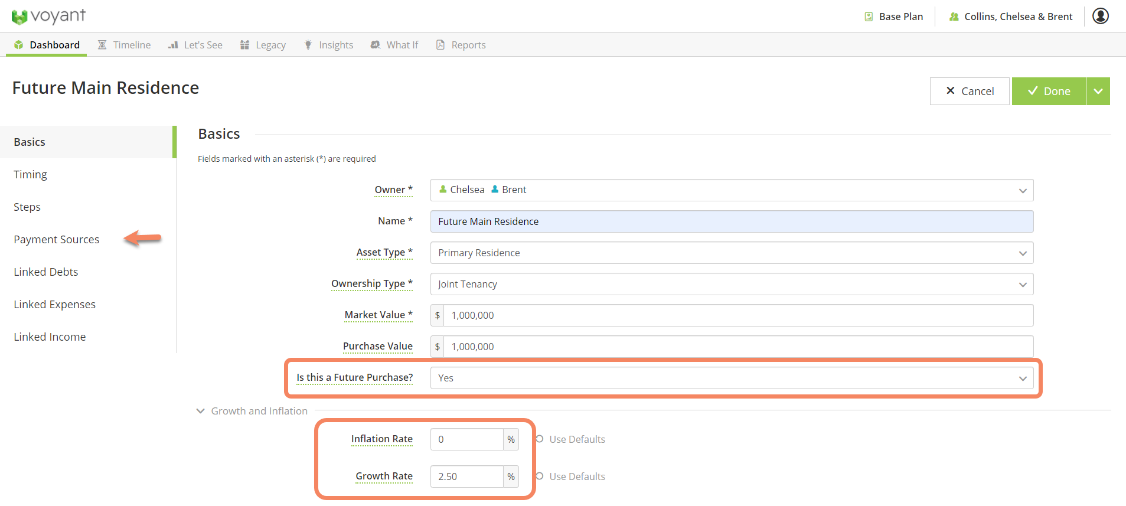Go to the Insights tab
Screen dimensions: 1126x506
[x=328, y=45]
